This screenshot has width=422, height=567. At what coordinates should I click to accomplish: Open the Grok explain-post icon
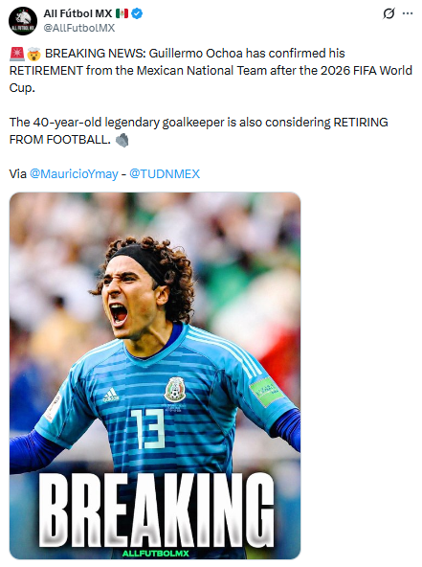[389, 13]
